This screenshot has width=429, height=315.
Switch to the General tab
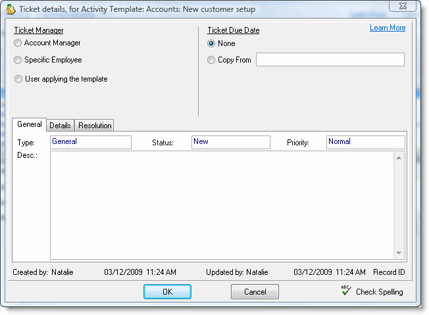[x=30, y=124]
